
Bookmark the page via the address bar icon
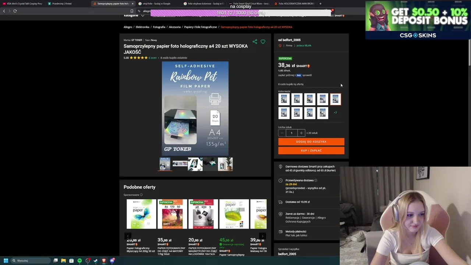132,11
